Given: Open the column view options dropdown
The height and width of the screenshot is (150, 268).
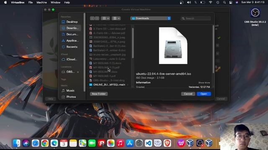Looking at the screenshot, I should tap(105, 18).
